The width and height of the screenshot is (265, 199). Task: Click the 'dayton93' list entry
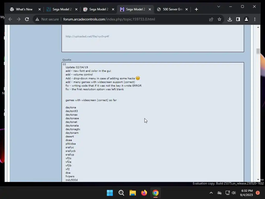click(72, 111)
